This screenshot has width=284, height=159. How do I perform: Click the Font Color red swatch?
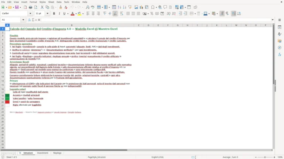point(72,14)
